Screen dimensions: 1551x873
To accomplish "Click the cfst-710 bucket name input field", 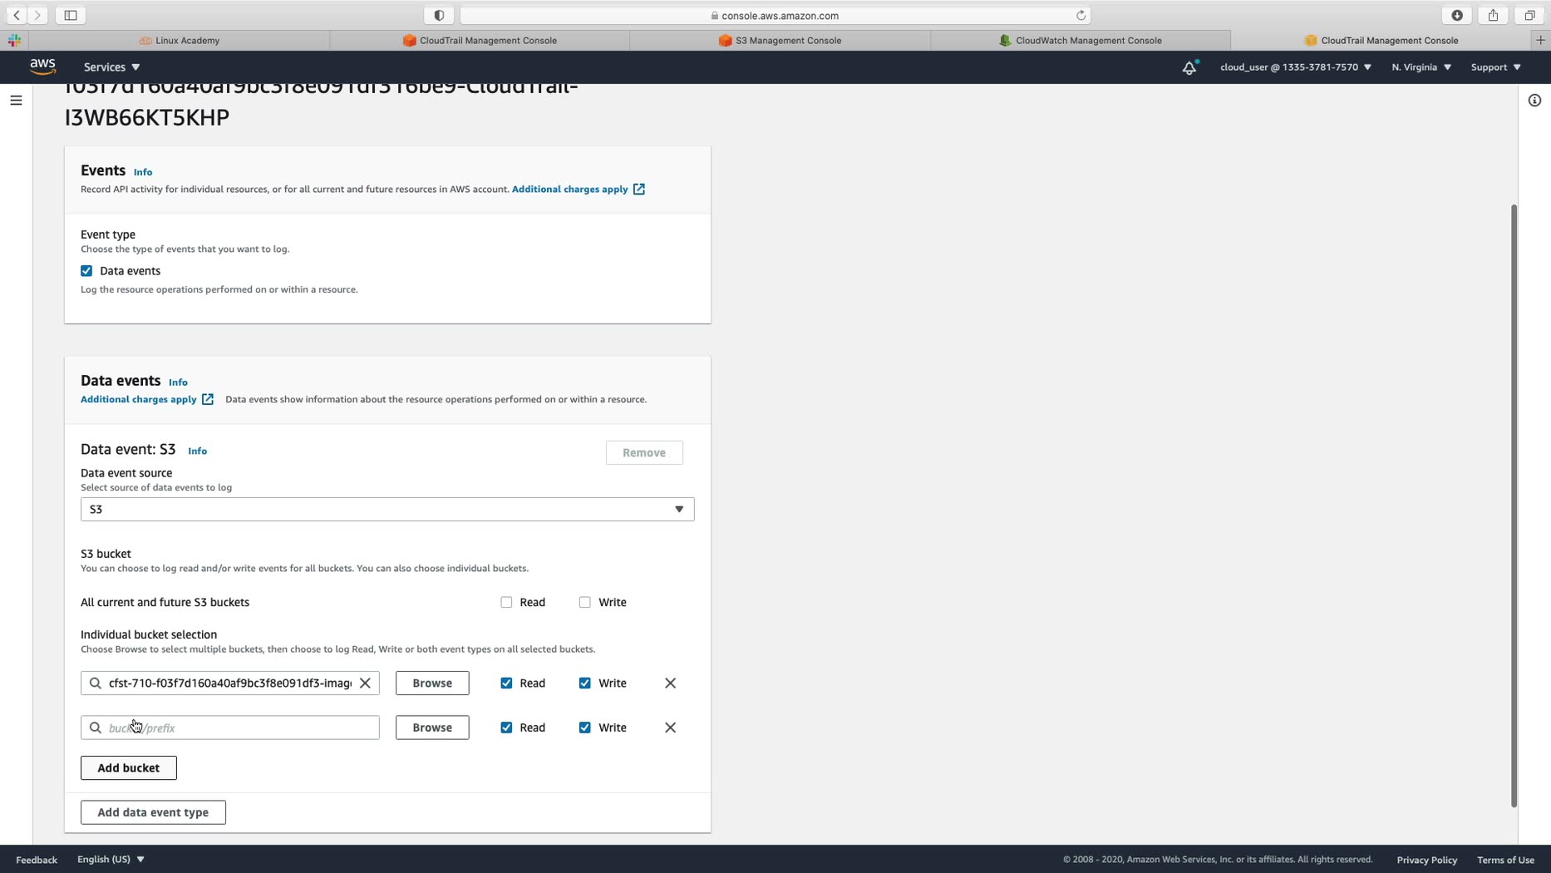I will 230,683.
